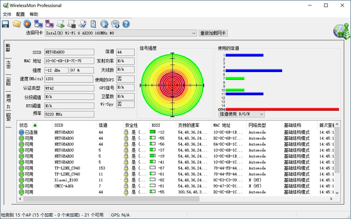This screenshot has height=219, width=351.
Task: Click the authentication field showing WPA2
Action: pyautogui.click(x=69, y=88)
